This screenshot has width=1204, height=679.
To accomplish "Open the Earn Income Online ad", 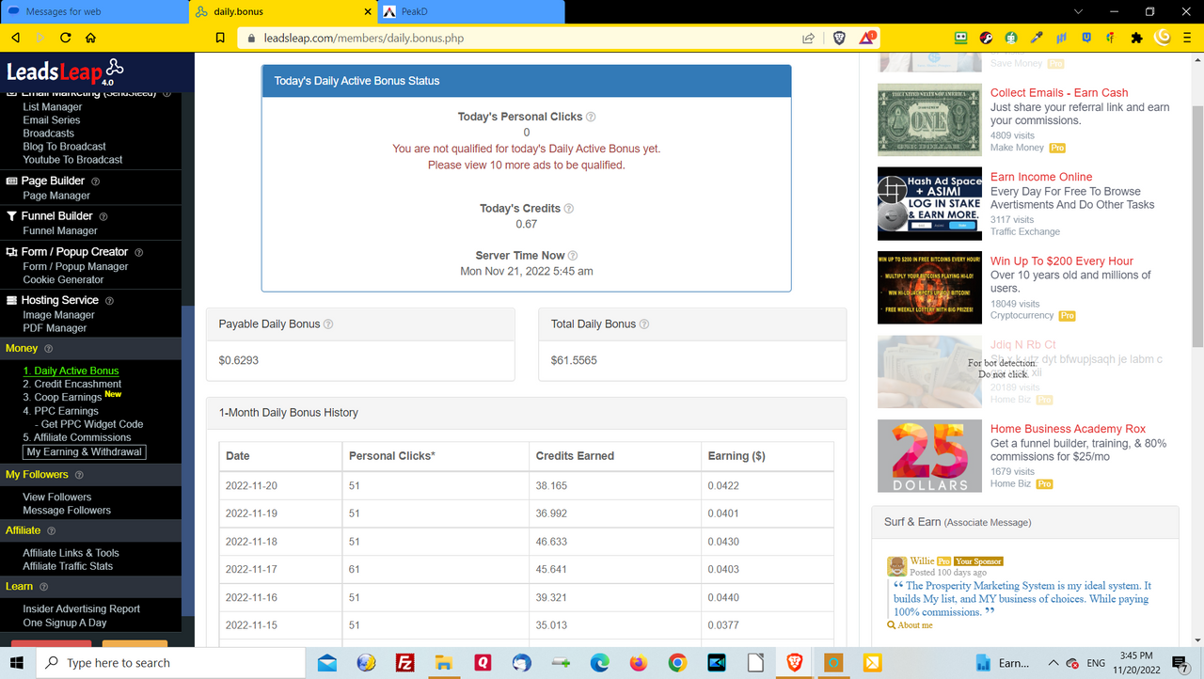I will tap(1041, 177).
